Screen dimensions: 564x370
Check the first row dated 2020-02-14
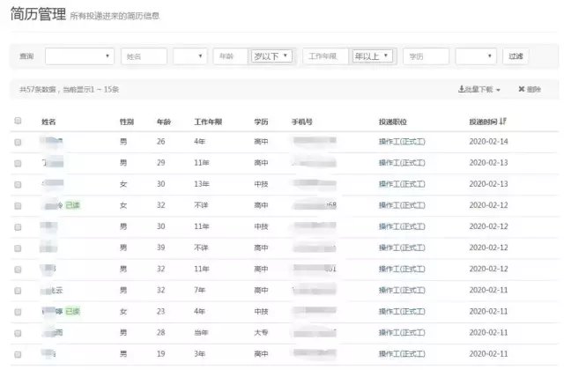point(18,142)
